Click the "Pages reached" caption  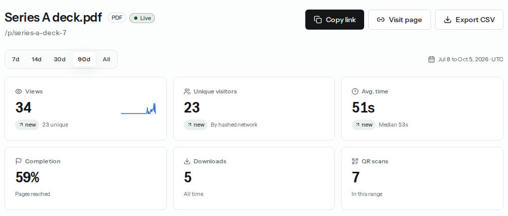(x=32, y=194)
